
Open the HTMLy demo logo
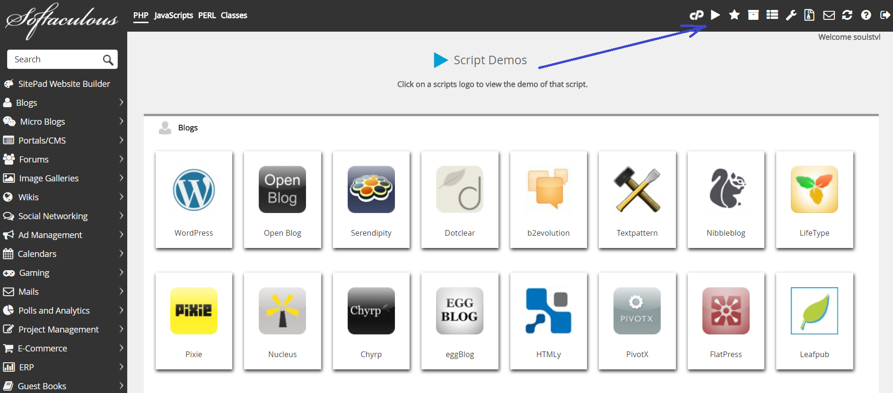[549, 311]
